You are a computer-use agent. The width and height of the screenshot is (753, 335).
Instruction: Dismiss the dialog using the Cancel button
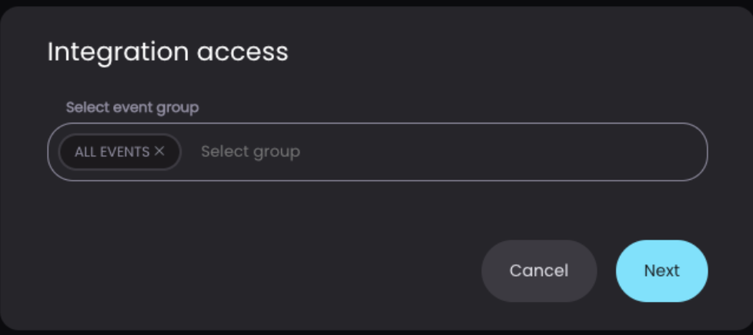(539, 270)
